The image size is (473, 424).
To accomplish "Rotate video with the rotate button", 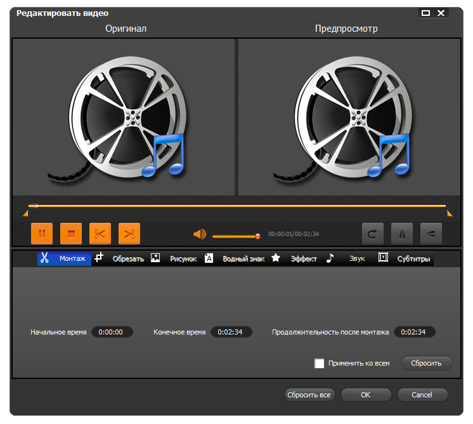I will [373, 234].
